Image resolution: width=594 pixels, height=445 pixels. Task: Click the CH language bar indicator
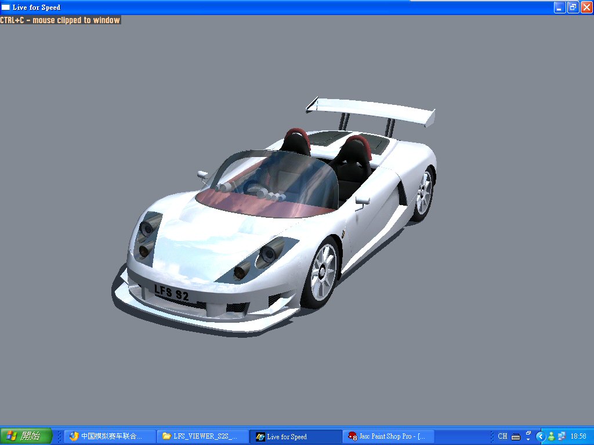coord(502,436)
